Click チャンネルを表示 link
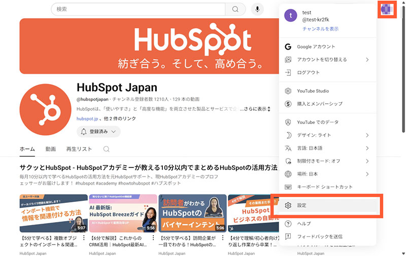 [x=320, y=29]
